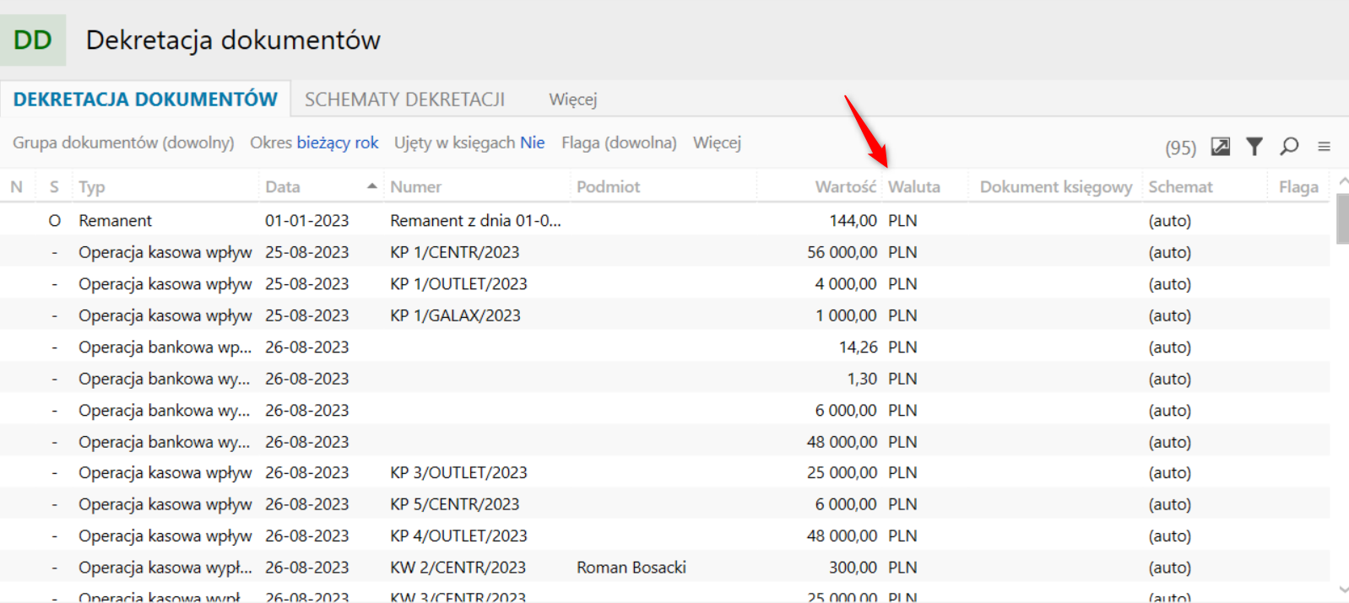Click the Roman Bosacki cell
This screenshot has height=603, width=1349.
[x=631, y=568]
